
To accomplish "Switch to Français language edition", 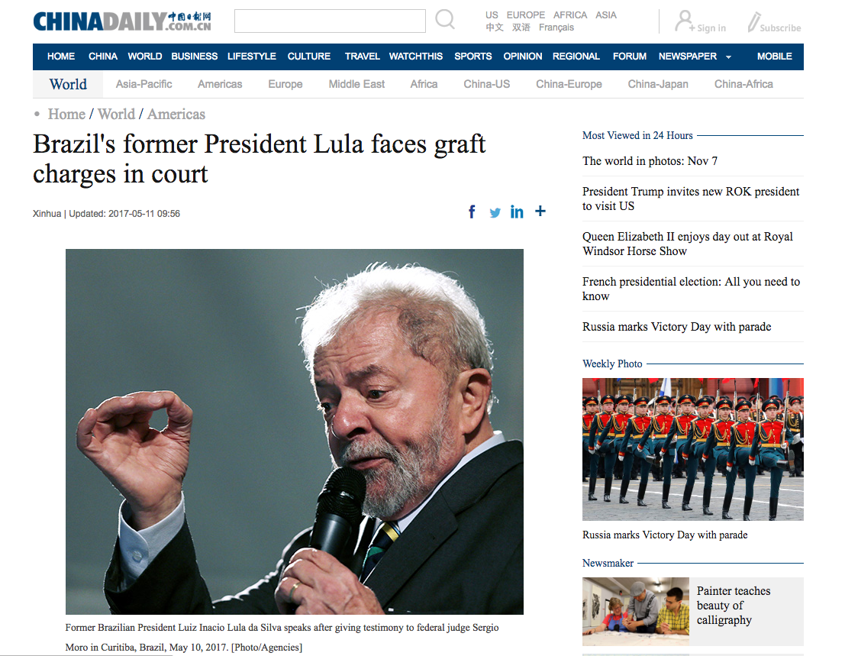I will click(556, 27).
